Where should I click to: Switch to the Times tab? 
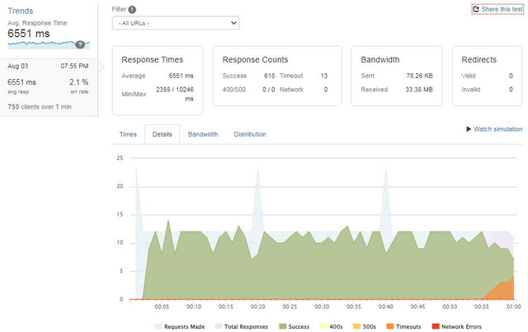click(x=128, y=134)
